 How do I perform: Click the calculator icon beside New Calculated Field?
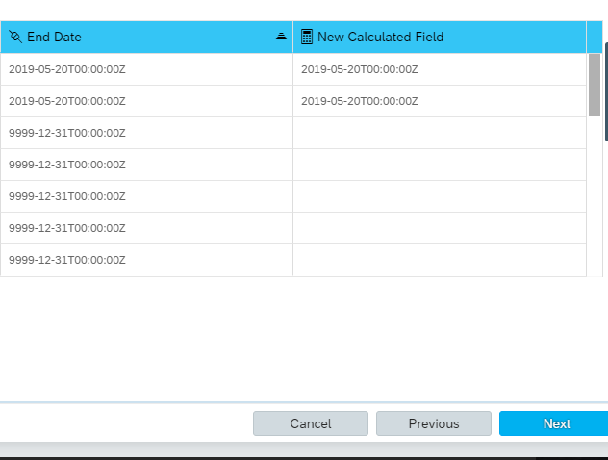(x=307, y=37)
